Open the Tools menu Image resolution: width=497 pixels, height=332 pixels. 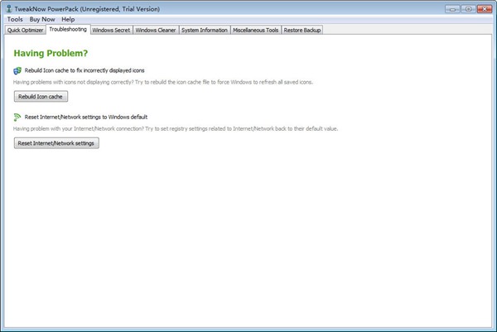tap(15, 19)
